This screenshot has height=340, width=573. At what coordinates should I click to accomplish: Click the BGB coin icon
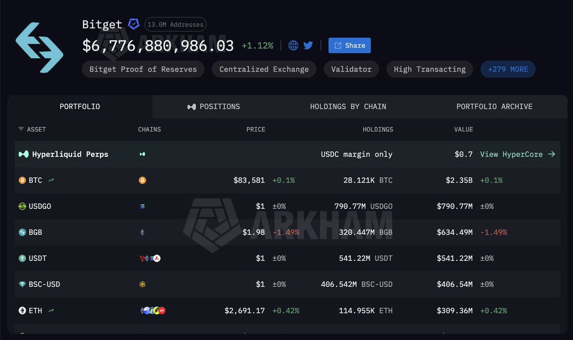pyautogui.click(x=22, y=232)
